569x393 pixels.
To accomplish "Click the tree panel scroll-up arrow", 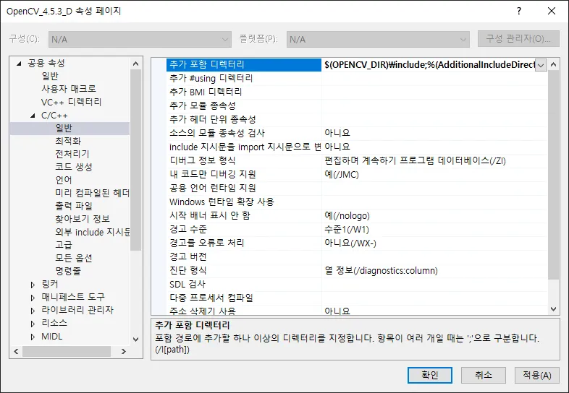I will (x=135, y=64).
